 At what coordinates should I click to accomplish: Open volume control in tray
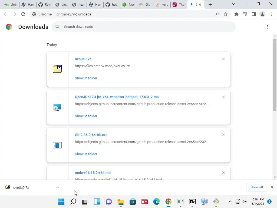244,201
